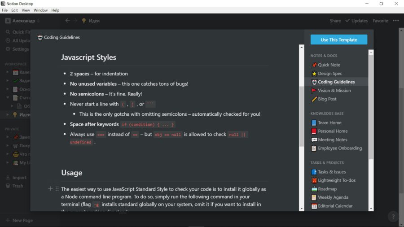This screenshot has height=227, width=404.
Task: Click the 'KNOWLEDGE BASE' section label
Action: tap(327, 113)
